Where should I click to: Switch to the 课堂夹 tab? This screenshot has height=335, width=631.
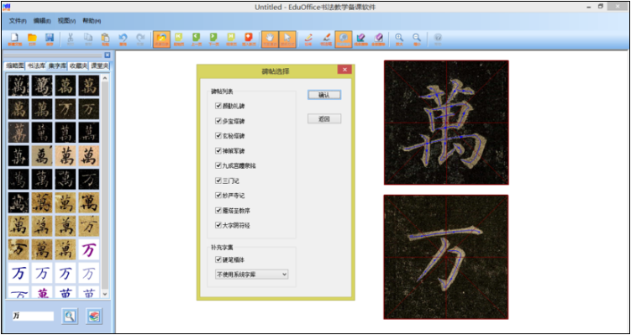[99, 66]
